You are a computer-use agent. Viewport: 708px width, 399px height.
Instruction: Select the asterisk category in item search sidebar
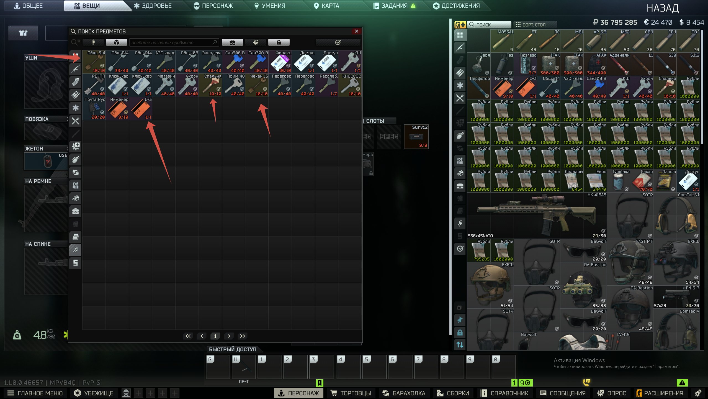pyautogui.click(x=76, y=108)
